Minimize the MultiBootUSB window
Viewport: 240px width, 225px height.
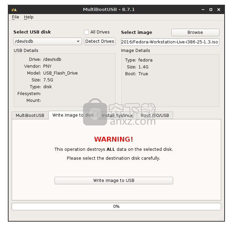(x=203, y=10)
